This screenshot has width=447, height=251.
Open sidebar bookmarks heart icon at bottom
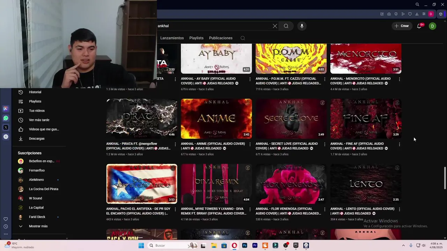point(6,219)
